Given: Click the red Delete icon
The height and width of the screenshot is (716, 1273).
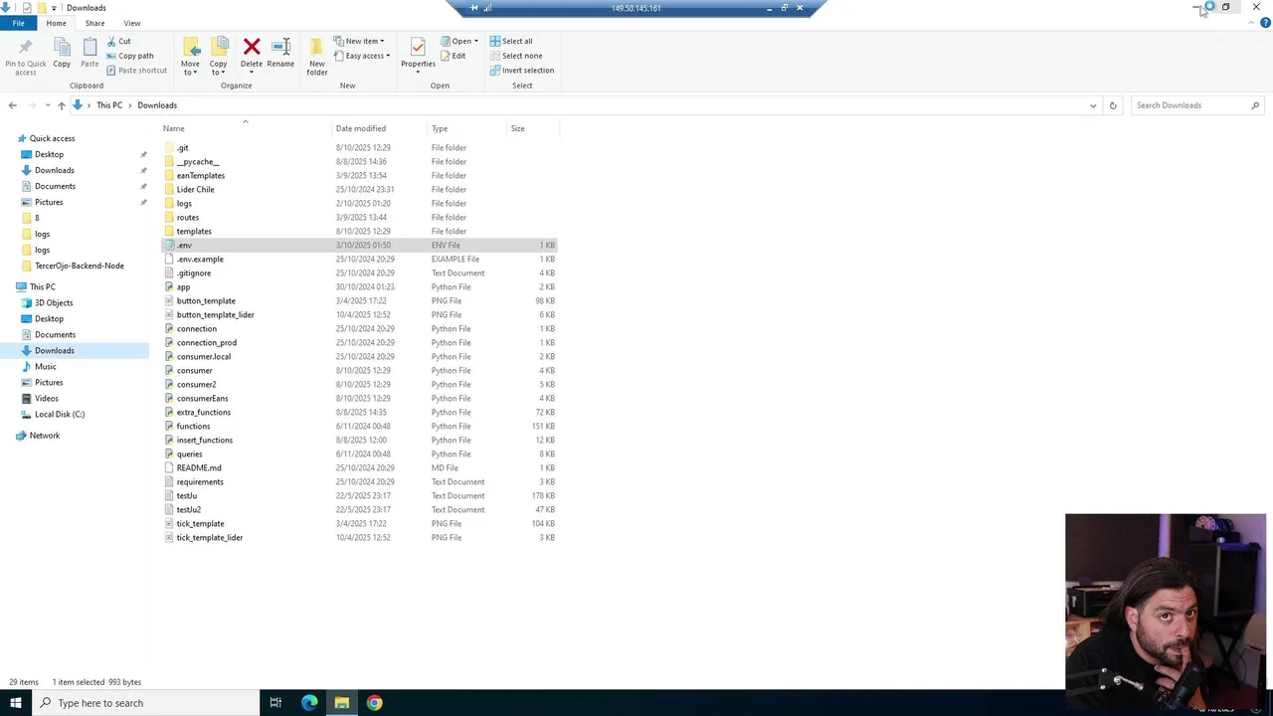Looking at the screenshot, I should [252, 47].
